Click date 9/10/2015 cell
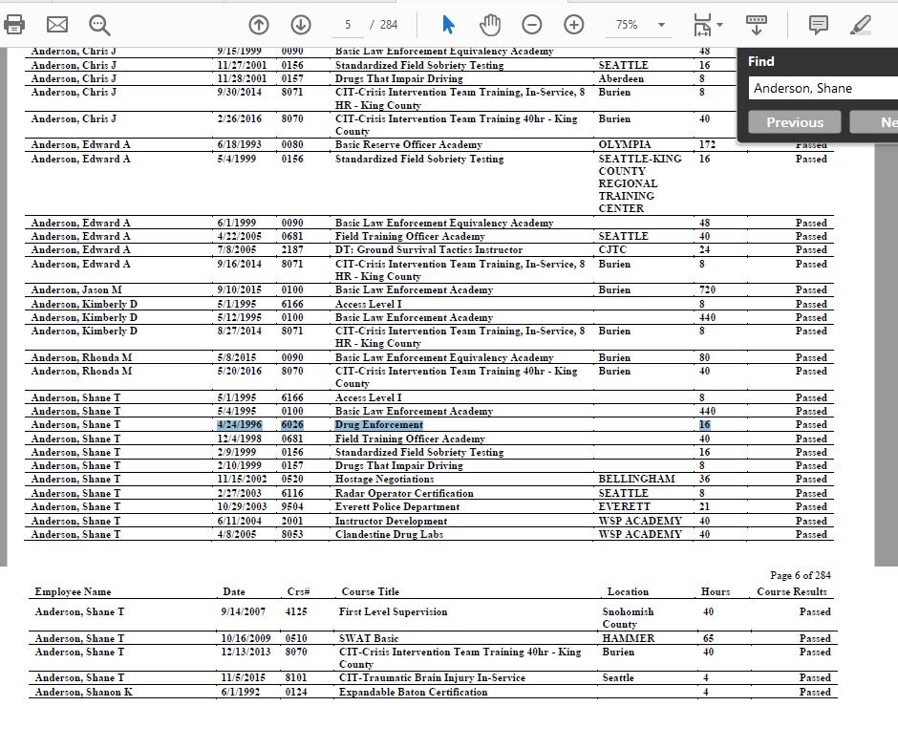This screenshot has height=749, width=898. tap(240, 289)
